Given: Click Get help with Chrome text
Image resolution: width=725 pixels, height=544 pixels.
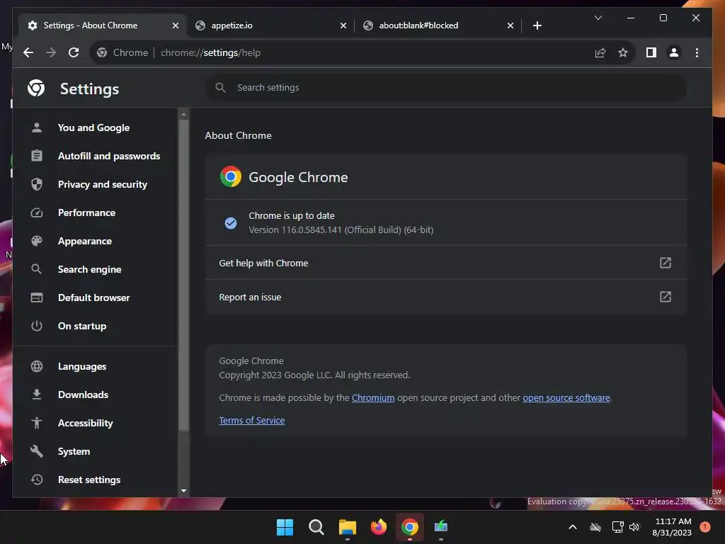Looking at the screenshot, I should (x=263, y=263).
